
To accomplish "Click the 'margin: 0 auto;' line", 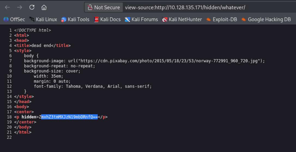I will pos(52,81).
